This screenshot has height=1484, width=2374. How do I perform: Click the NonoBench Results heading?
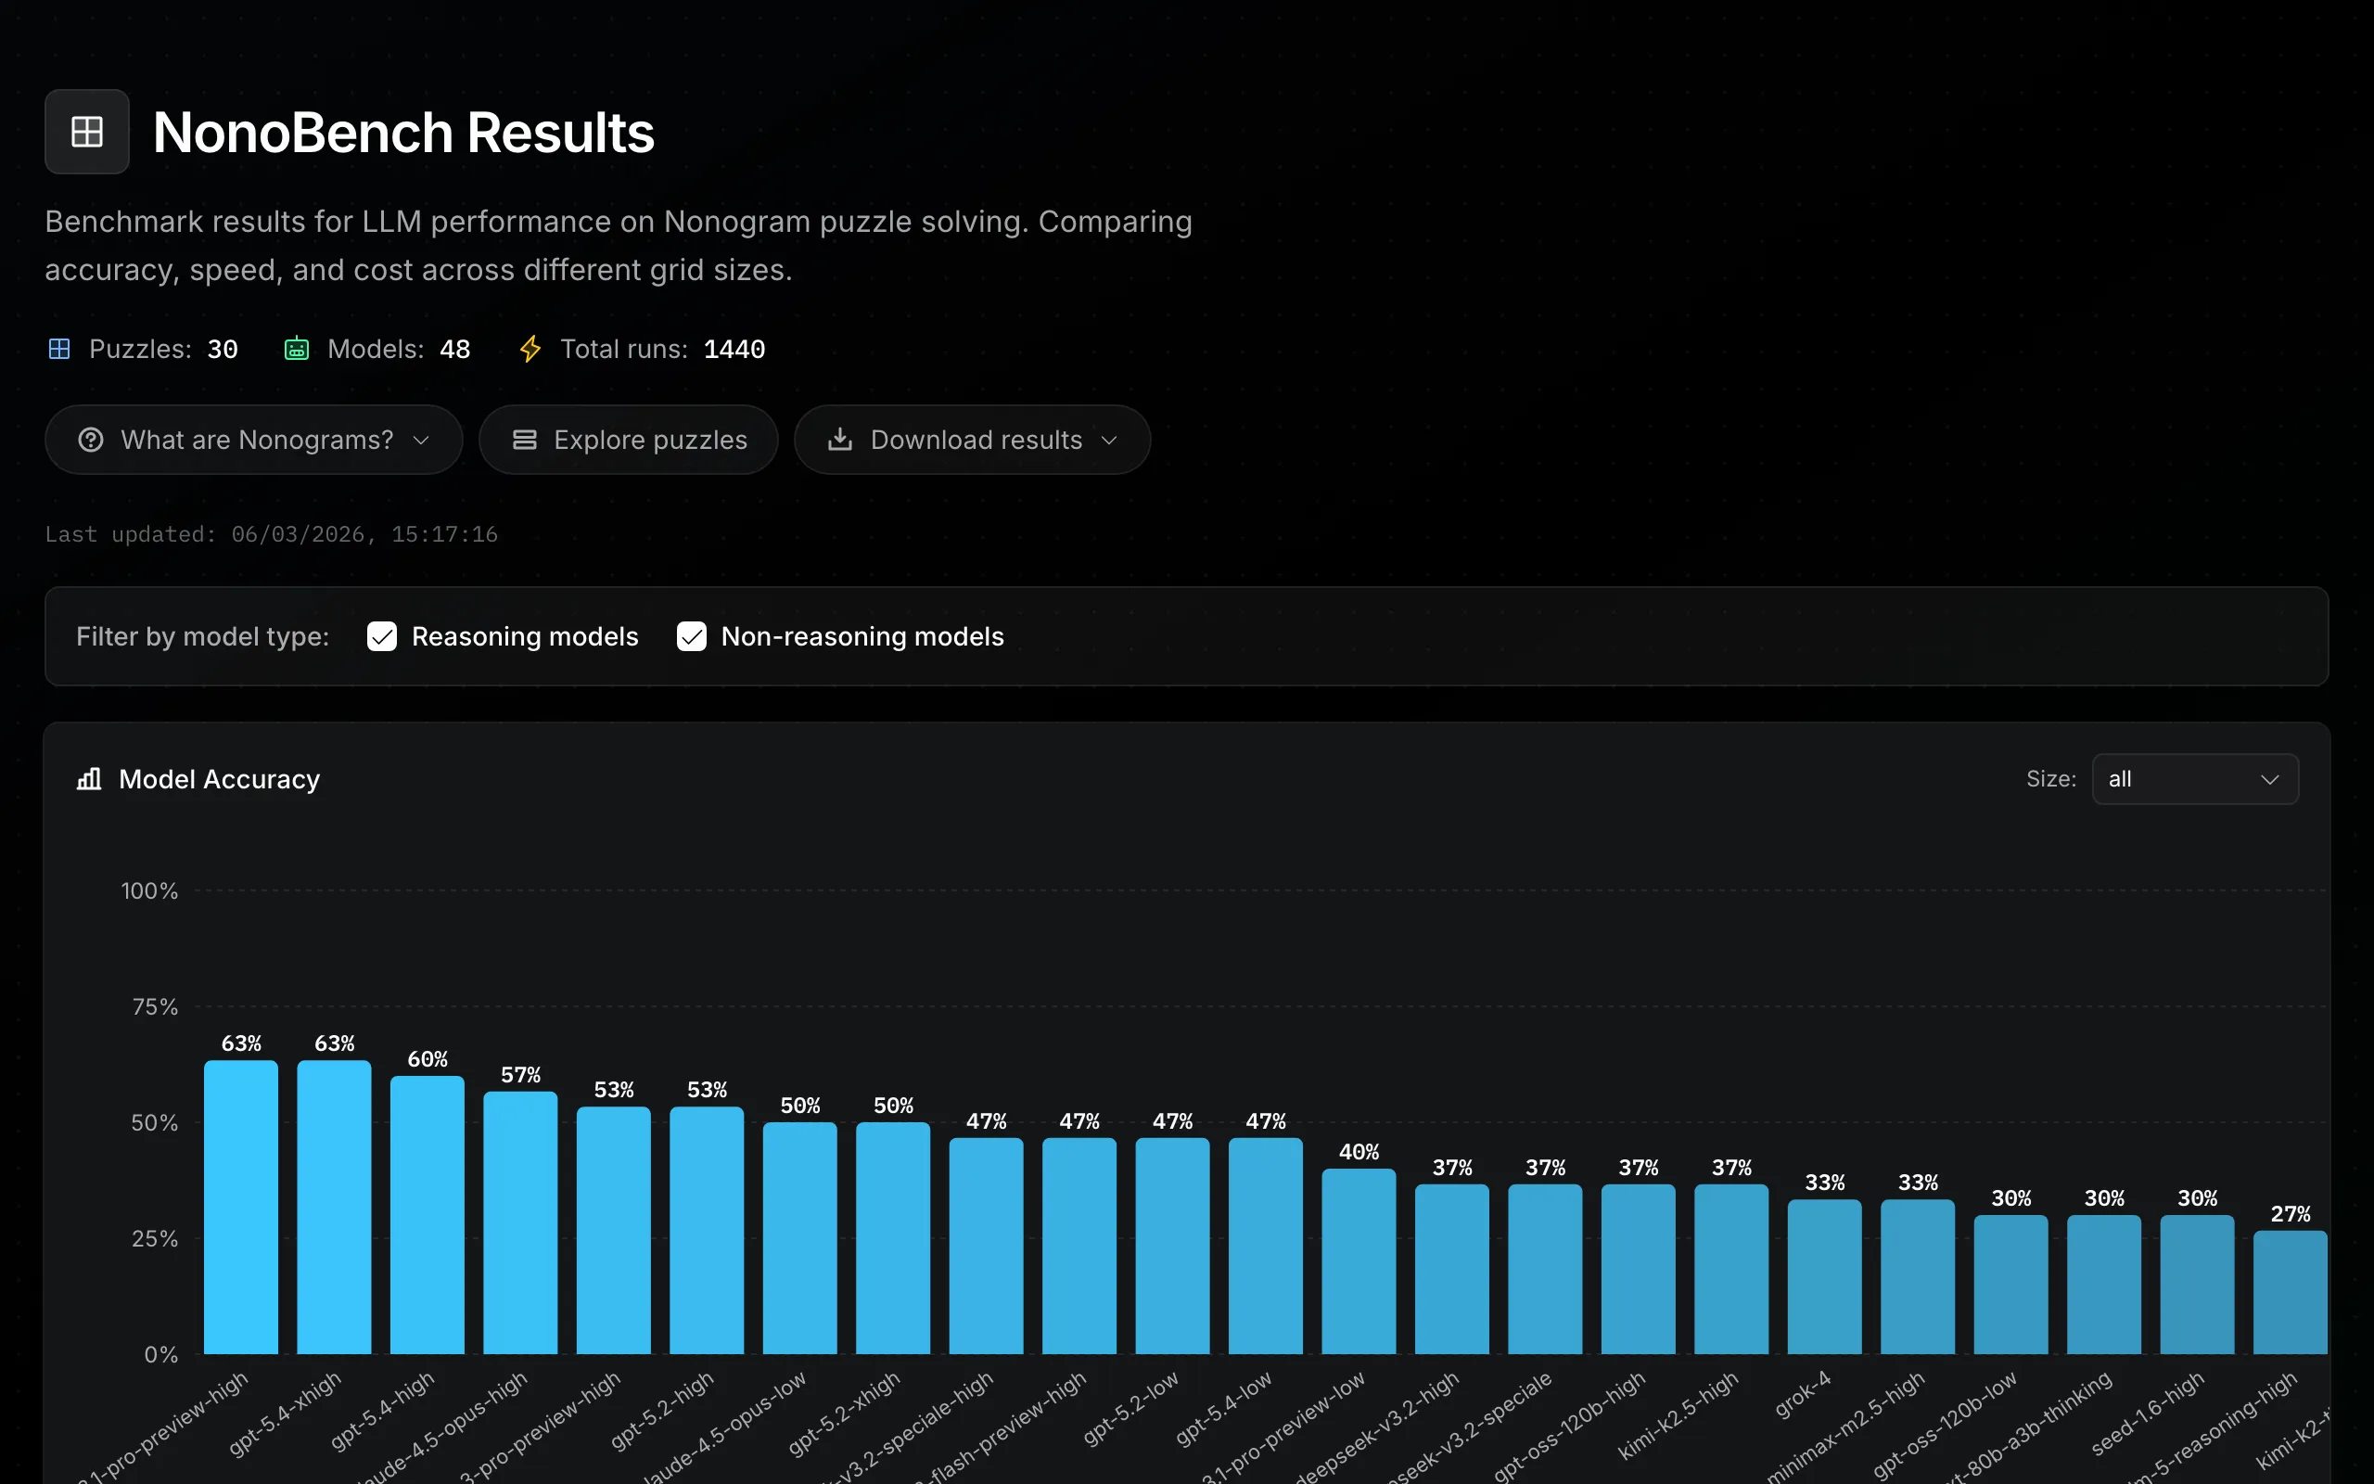[403, 133]
